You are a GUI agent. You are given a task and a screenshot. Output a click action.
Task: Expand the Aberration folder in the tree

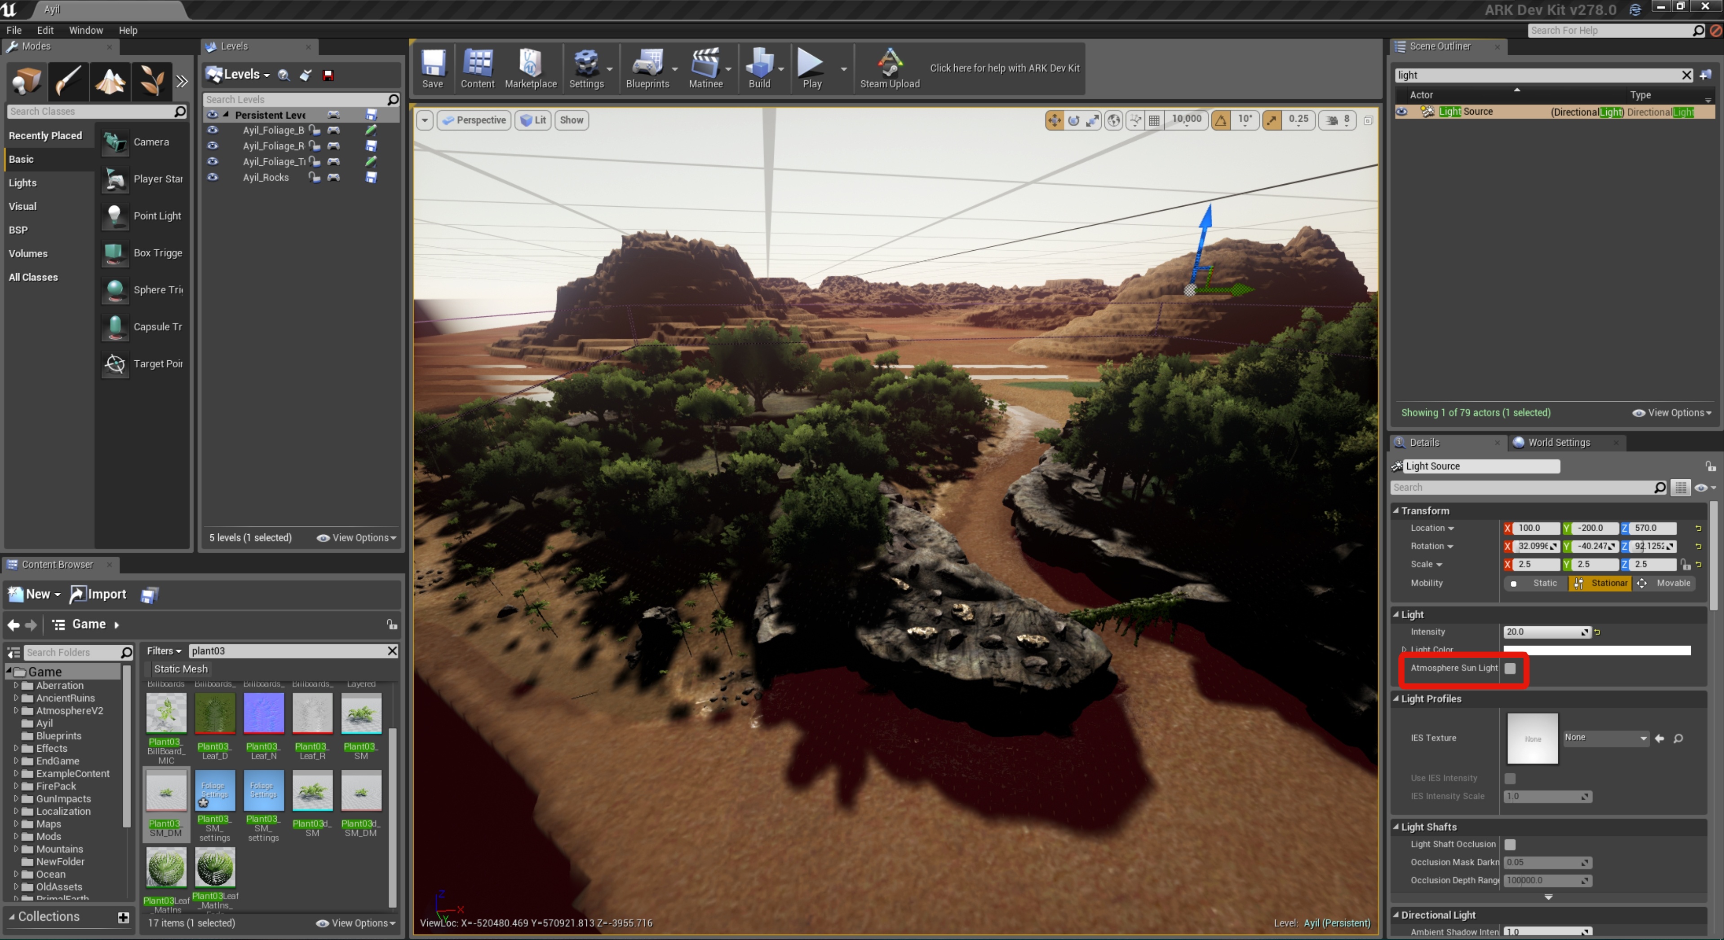16,686
